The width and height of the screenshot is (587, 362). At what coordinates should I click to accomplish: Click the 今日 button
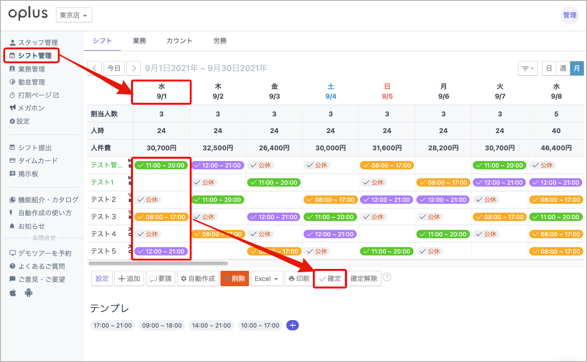point(114,68)
